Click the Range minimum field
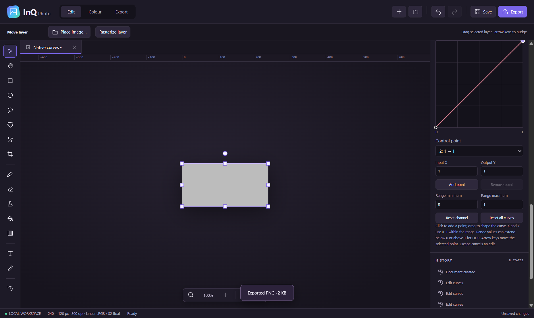 (456, 205)
